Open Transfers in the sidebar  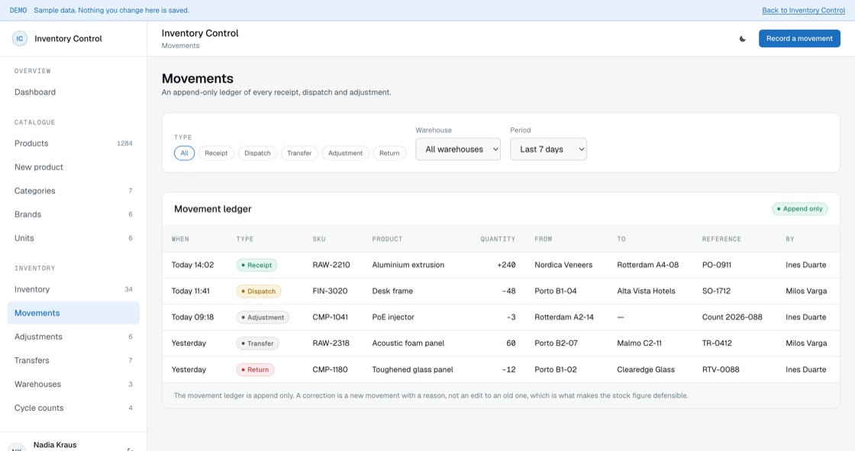pyautogui.click(x=73, y=360)
